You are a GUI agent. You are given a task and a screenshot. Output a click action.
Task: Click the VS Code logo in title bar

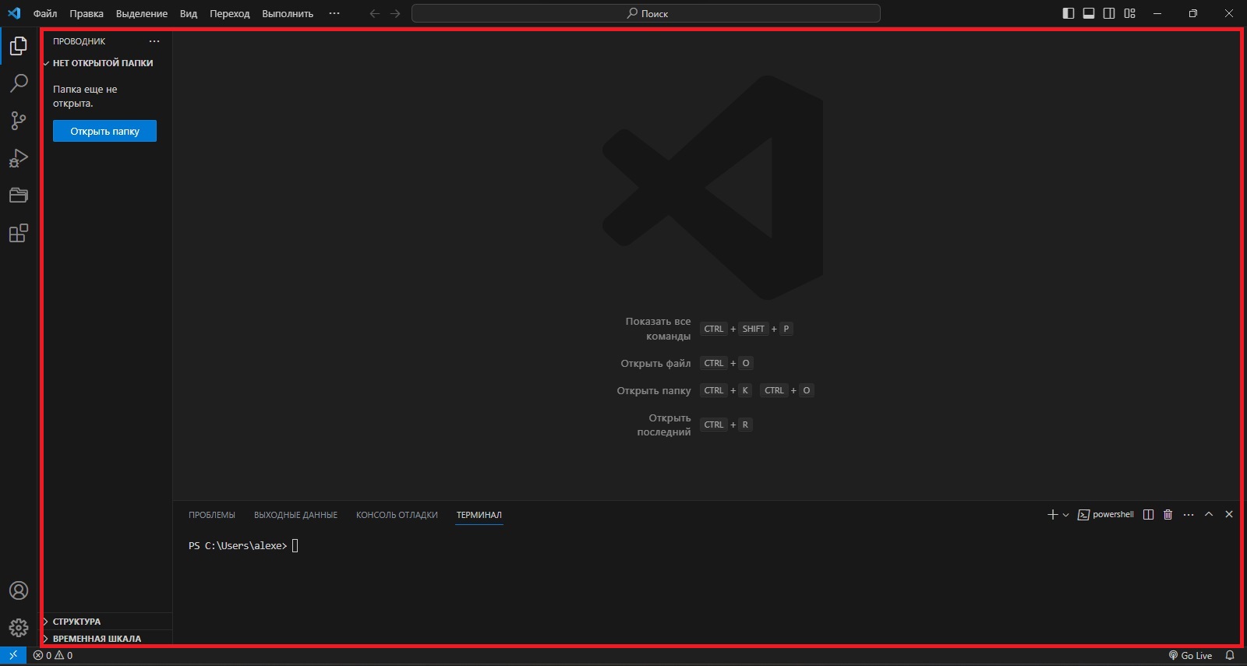pos(14,13)
